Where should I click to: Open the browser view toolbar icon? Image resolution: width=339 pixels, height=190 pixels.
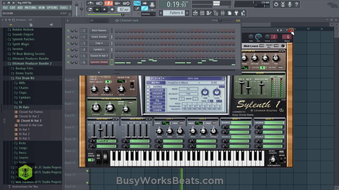pyautogui.click(x=216, y=13)
